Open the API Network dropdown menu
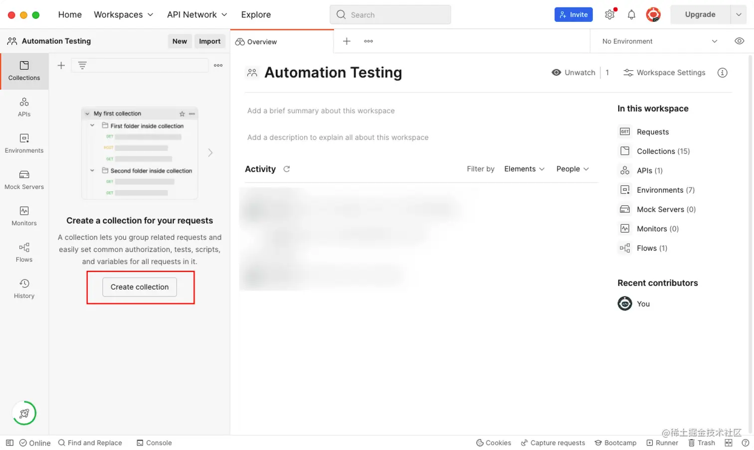Screen dimensions: 754x450 click(x=197, y=14)
